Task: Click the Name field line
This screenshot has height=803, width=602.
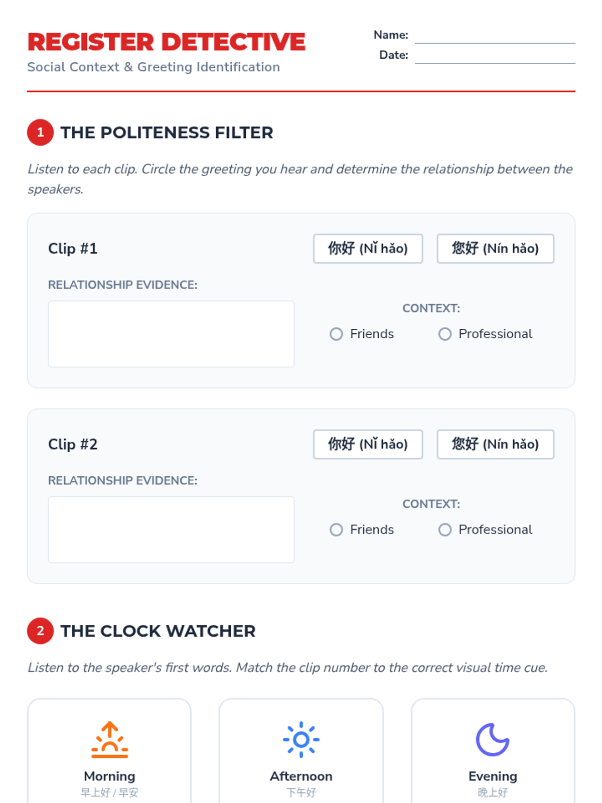Action: point(495,37)
